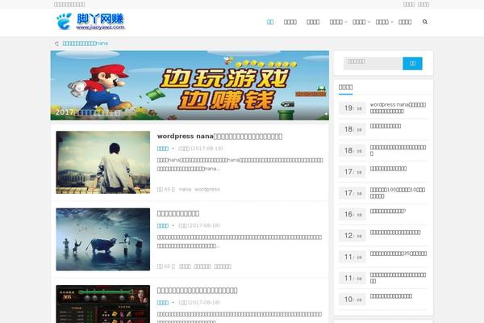Open the nav item just left of search icon
Viewport: 484px width, 323px height.
point(405,22)
